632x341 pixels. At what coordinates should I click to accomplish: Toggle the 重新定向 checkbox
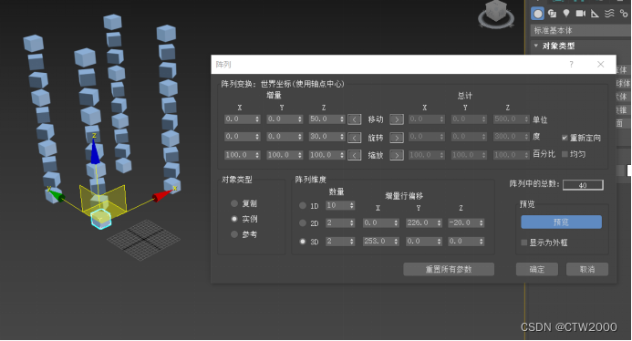pos(565,138)
